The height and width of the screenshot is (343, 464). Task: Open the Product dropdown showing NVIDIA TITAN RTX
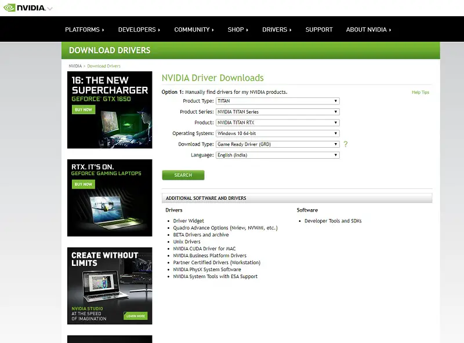pos(278,123)
